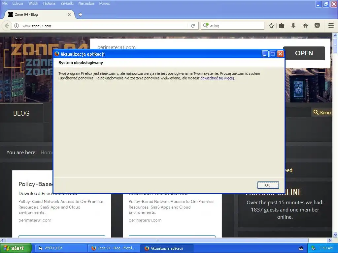338x253 pixels.
Task: Click horizontal scrollbar right arrow
Action: [x=330, y=240]
